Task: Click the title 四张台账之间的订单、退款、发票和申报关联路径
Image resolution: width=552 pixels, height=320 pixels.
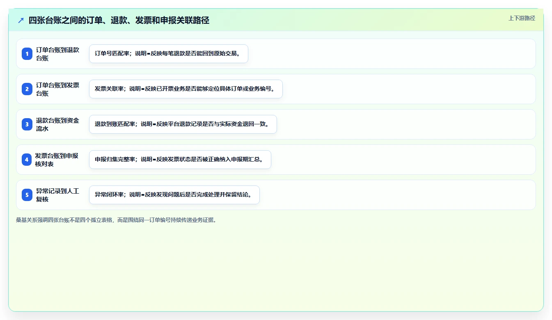Action: coord(119,21)
